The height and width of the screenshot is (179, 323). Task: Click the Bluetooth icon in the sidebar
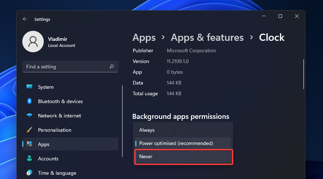click(29, 101)
